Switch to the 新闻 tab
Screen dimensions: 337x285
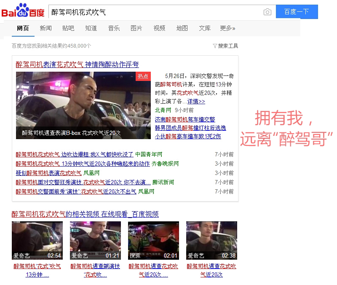[45, 28]
